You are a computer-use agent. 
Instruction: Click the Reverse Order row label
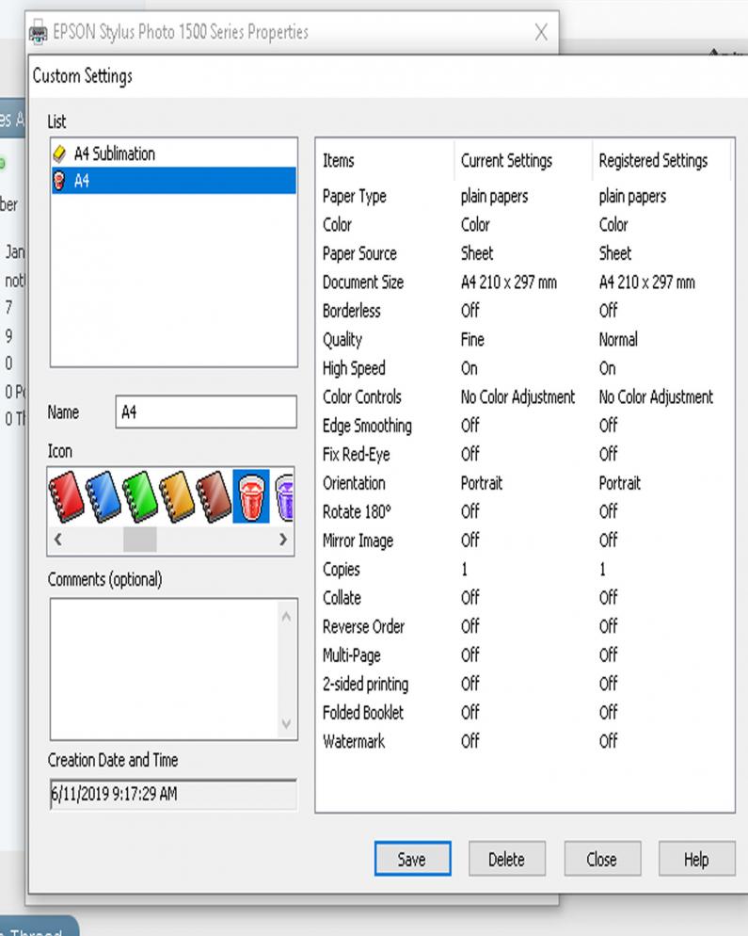[x=363, y=626]
